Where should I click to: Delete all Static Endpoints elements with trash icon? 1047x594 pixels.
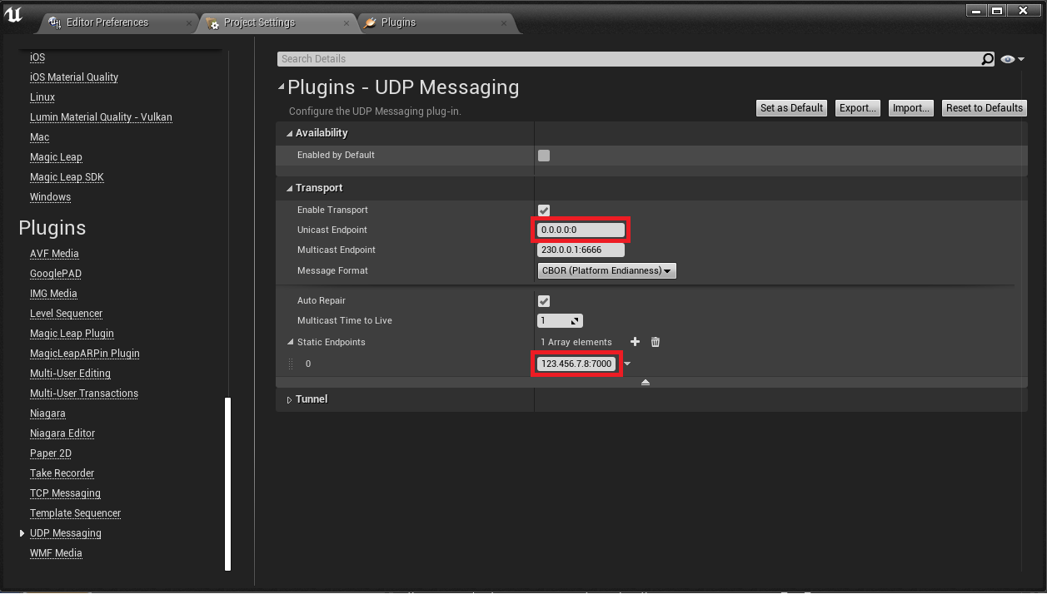(x=656, y=342)
